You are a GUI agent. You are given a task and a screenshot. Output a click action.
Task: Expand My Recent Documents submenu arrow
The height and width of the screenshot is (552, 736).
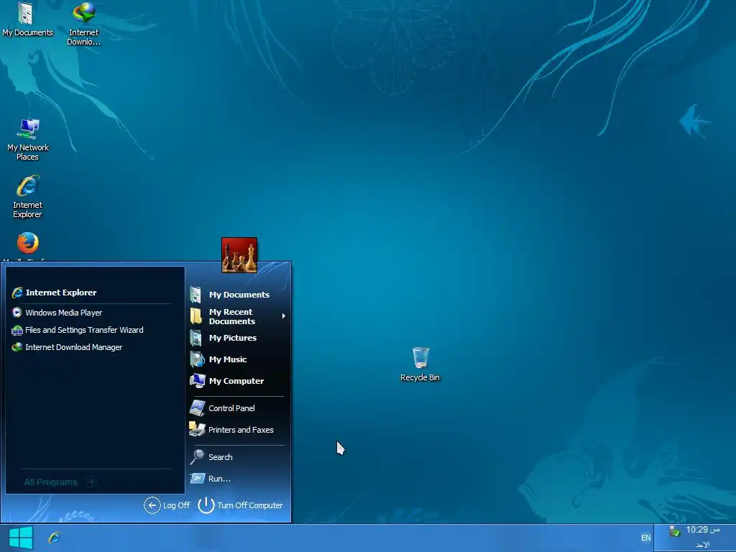pos(283,316)
